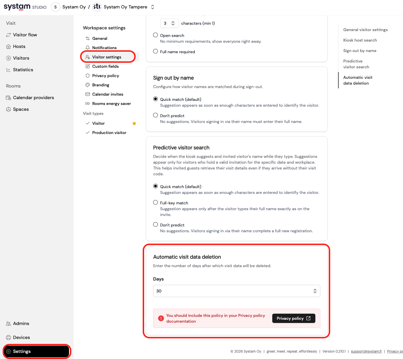
Task: Click the support@systam.fi email link
Action: [x=366, y=351]
